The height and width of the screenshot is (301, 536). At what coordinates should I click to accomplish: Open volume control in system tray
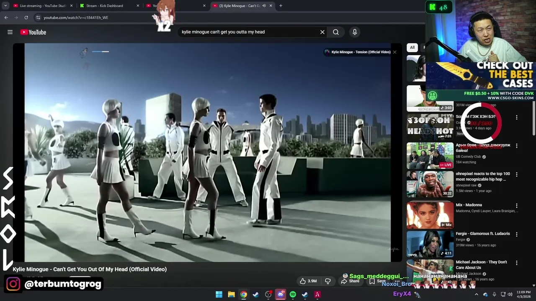point(510,294)
